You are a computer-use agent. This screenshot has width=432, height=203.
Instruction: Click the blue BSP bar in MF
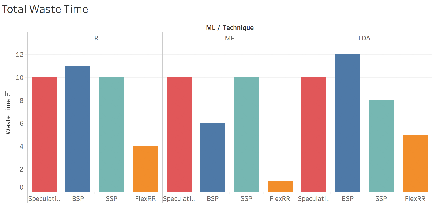click(x=213, y=157)
